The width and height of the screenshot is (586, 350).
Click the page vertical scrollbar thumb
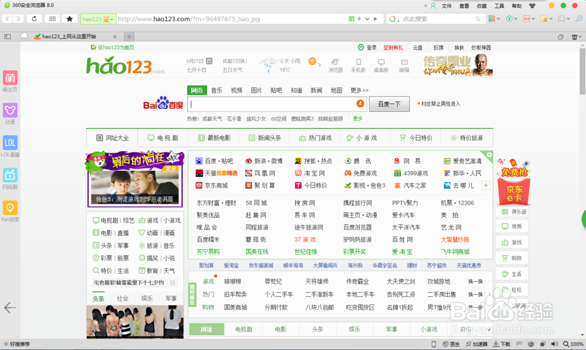click(x=582, y=71)
